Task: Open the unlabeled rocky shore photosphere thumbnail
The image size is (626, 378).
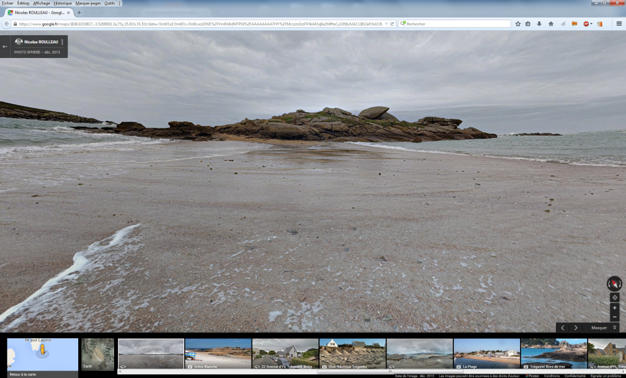Action: point(420,354)
